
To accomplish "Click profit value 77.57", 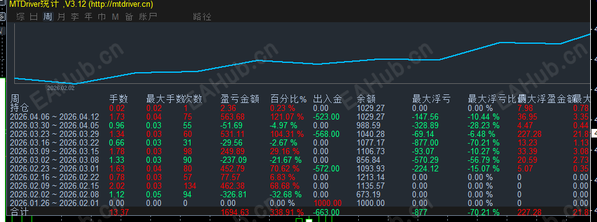I will click(230, 177).
